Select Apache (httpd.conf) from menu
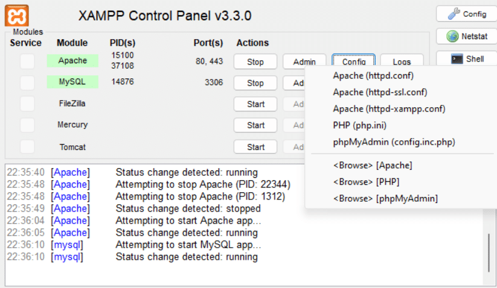This screenshot has height=288, width=497. point(373,75)
